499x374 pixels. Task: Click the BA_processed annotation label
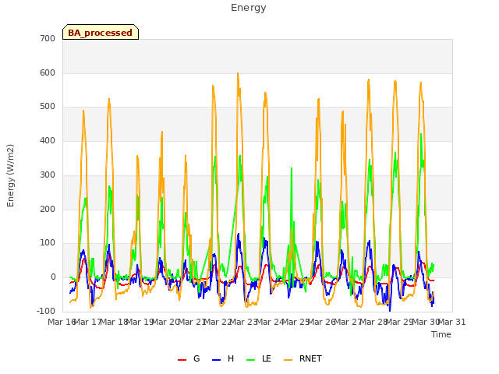[x=101, y=33]
